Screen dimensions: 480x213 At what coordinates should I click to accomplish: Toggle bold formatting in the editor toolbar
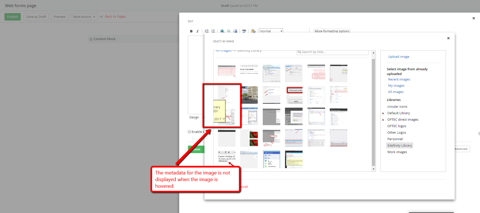pyautogui.click(x=191, y=31)
